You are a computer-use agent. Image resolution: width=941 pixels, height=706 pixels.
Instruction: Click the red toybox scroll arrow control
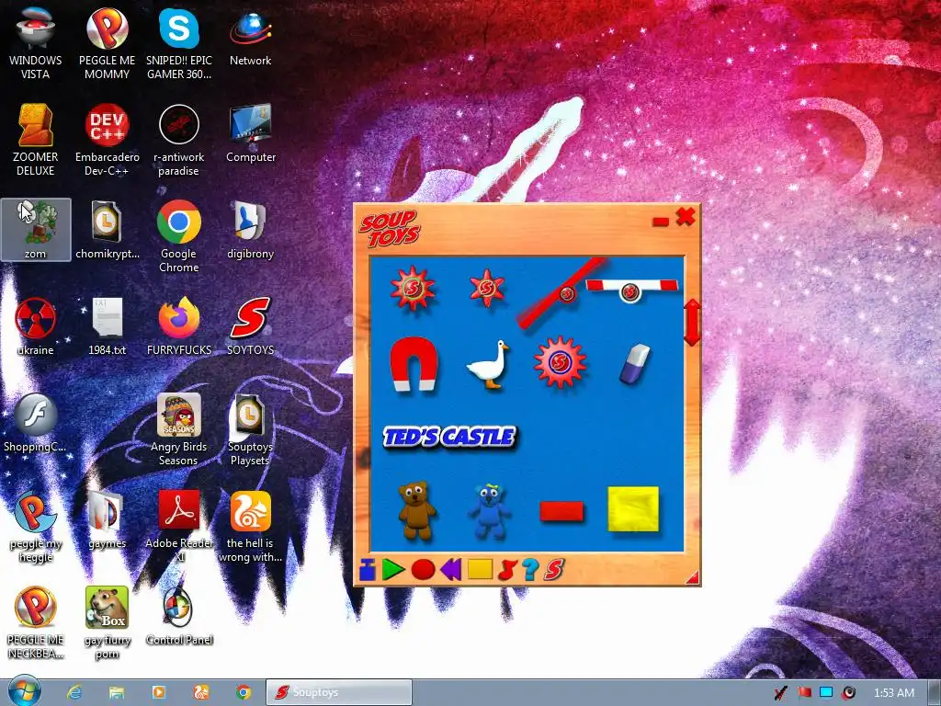tap(692, 323)
